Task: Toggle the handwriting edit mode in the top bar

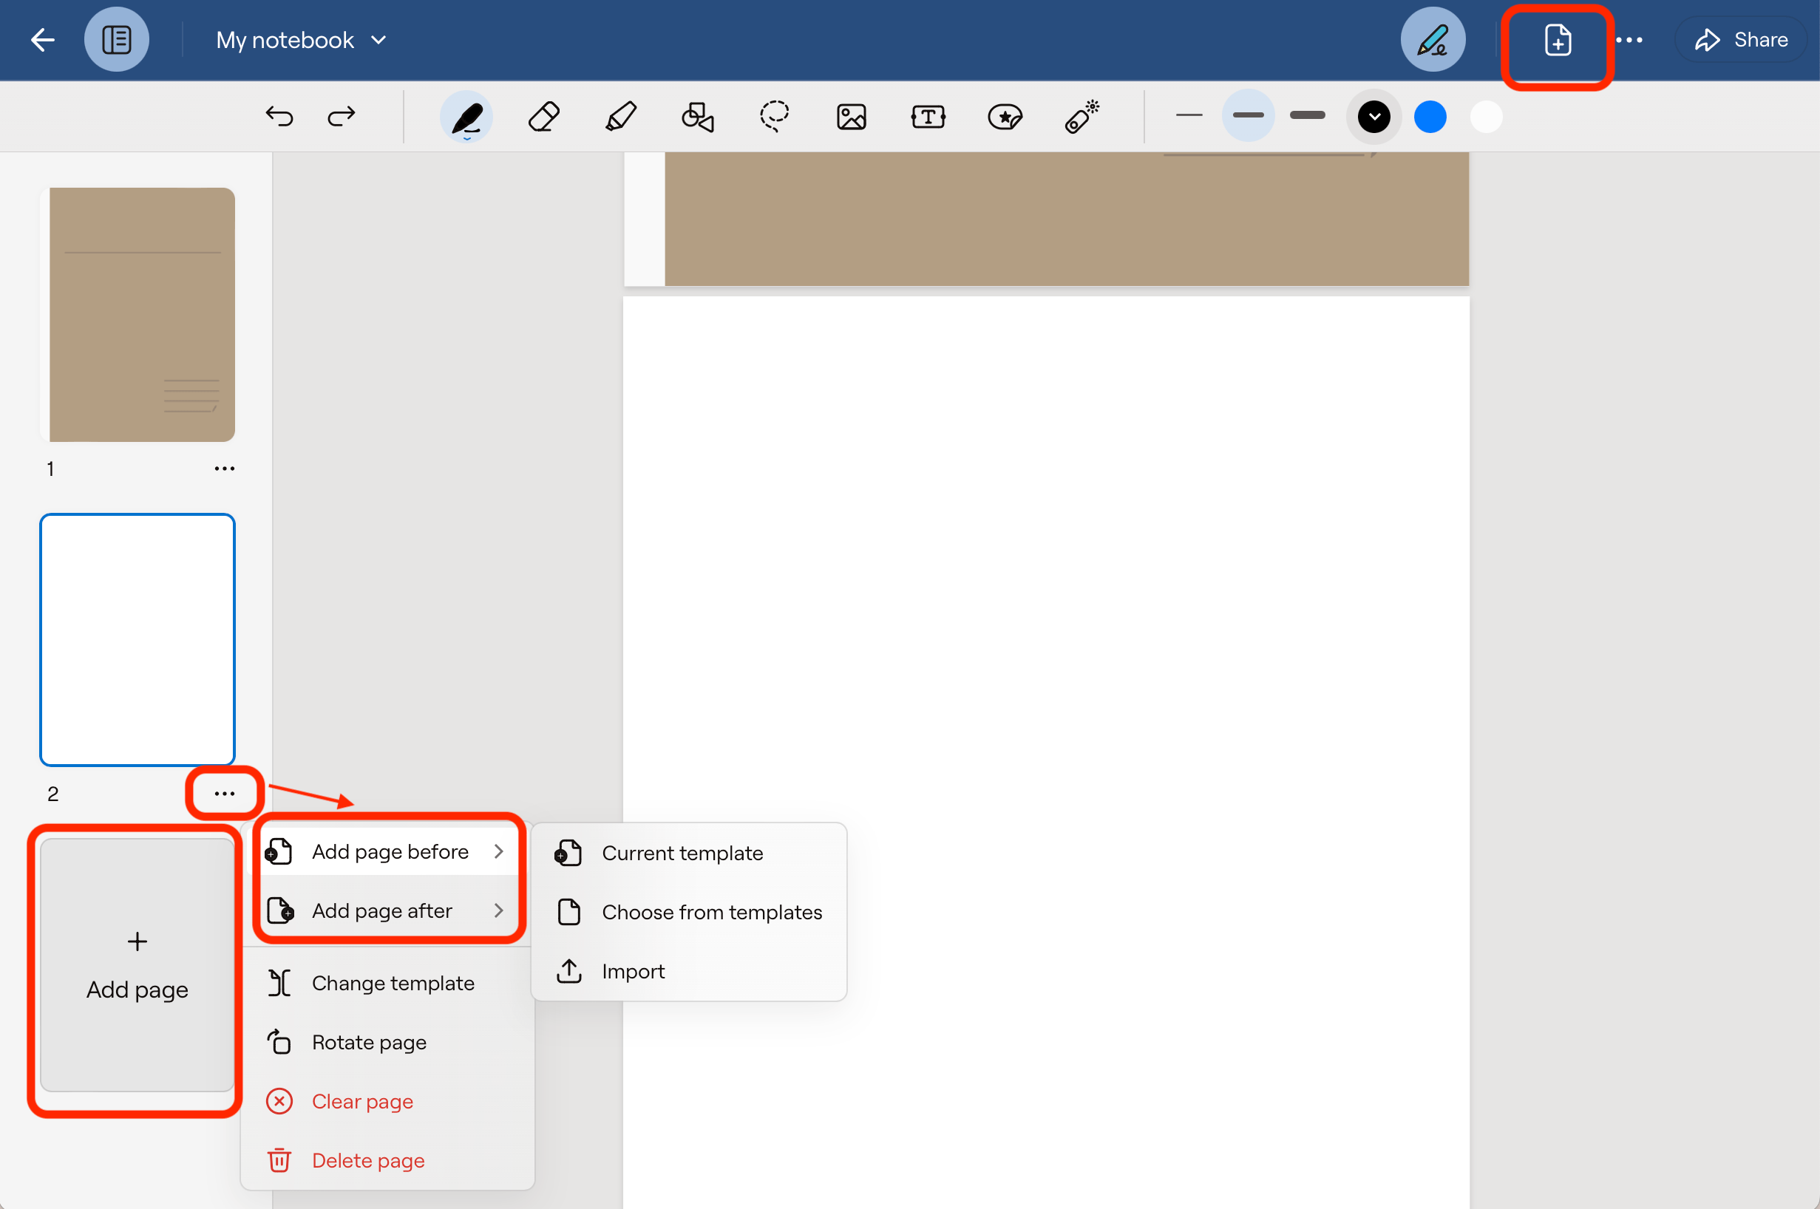Action: (1432, 38)
